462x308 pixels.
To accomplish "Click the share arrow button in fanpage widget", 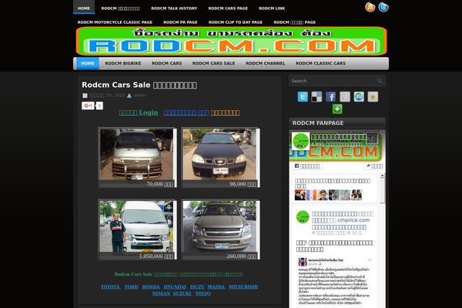I will 374,166.
